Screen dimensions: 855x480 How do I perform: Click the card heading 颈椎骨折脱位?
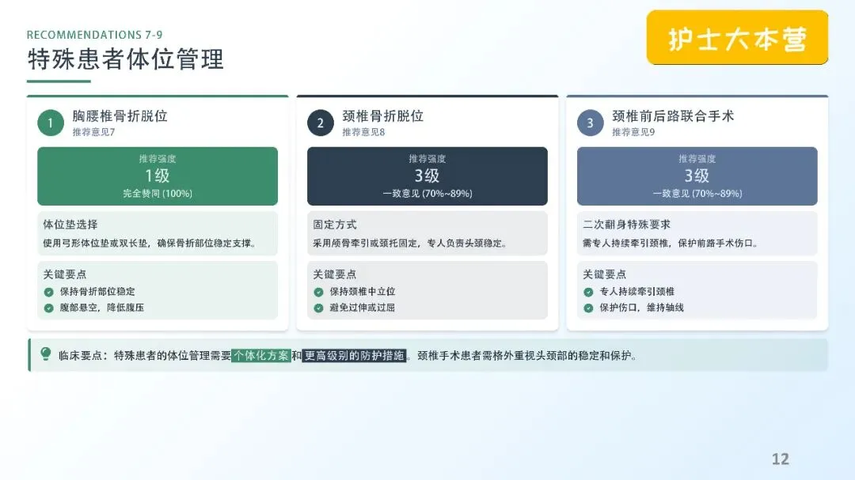(383, 116)
